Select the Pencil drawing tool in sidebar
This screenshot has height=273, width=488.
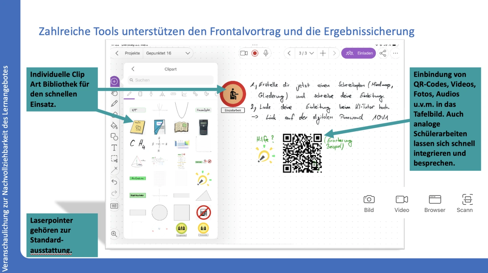(114, 103)
